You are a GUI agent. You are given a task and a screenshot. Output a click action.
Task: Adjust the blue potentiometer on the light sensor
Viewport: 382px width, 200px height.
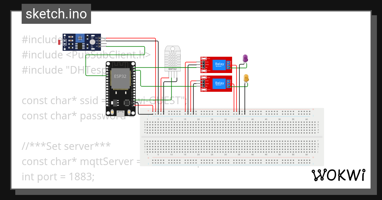pos(80,38)
